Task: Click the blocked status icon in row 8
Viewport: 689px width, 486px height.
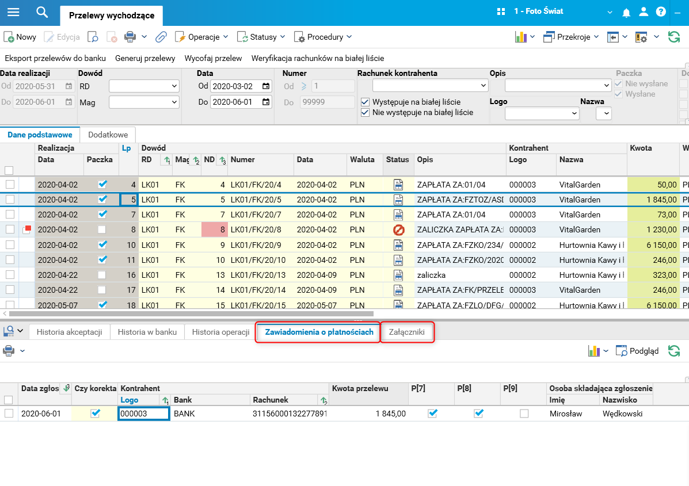Action: pyautogui.click(x=399, y=229)
